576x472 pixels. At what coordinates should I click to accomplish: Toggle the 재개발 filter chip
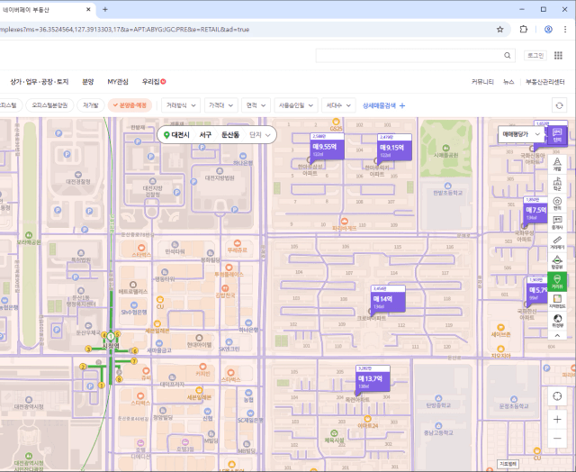(x=90, y=105)
